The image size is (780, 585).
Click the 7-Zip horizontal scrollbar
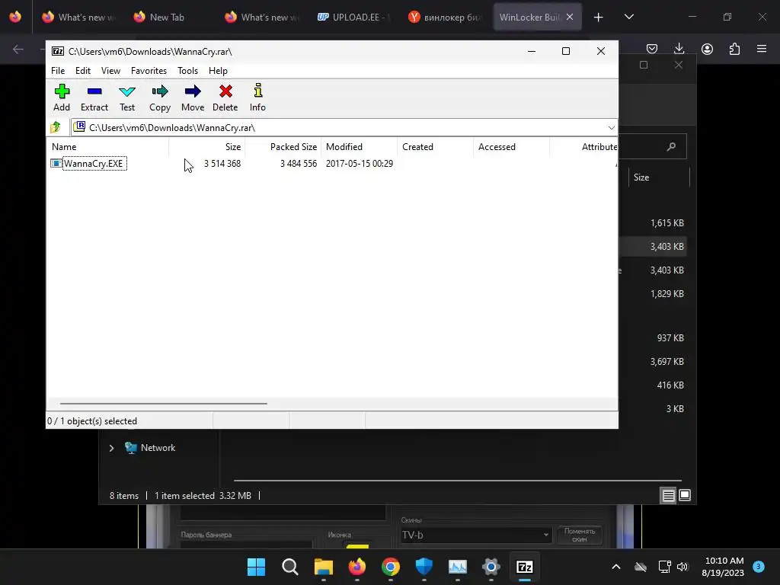pos(163,404)
